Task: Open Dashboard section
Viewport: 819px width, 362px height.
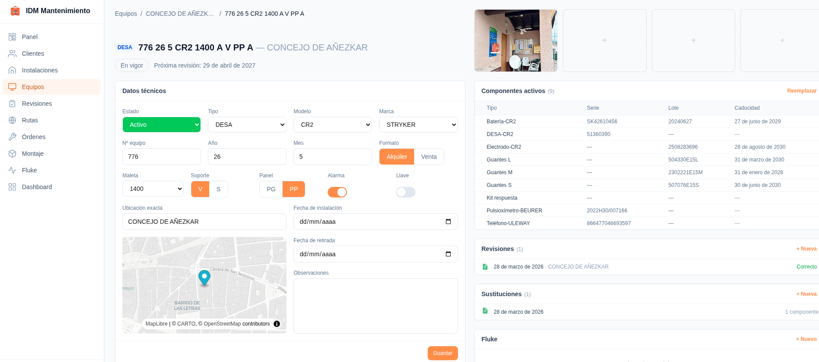Action: click(52, 187)
